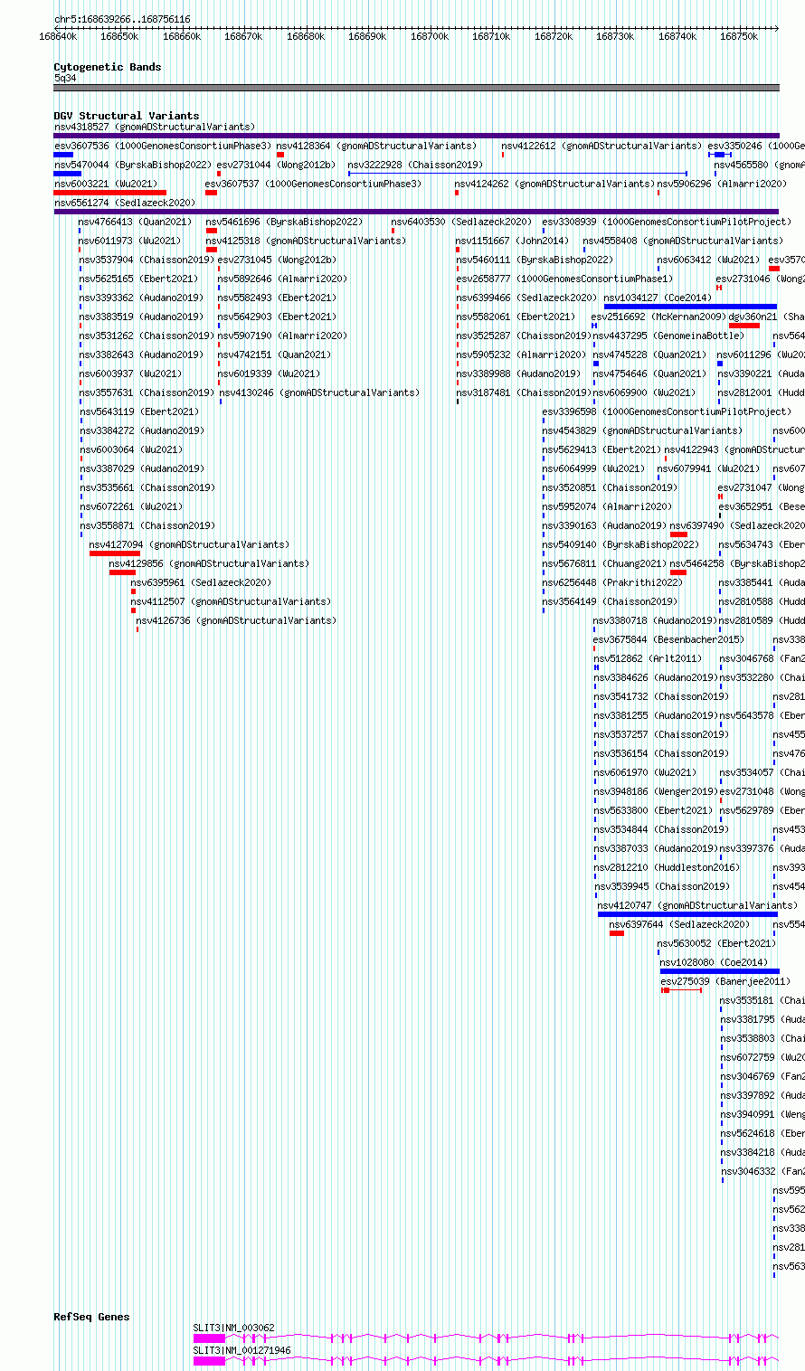Open nsv5461696 (ByrskaBishop2022) variant
The image size is (805, 1371).
(284, 222)
